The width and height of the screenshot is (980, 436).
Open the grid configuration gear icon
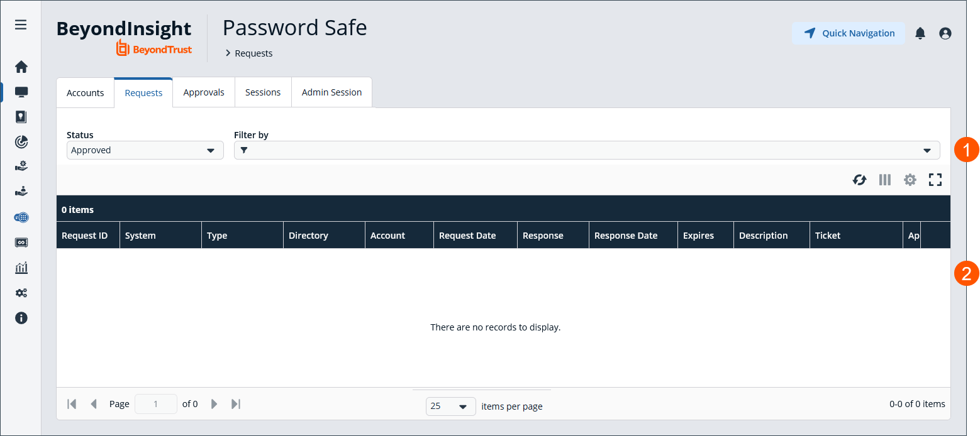point(910,180)
